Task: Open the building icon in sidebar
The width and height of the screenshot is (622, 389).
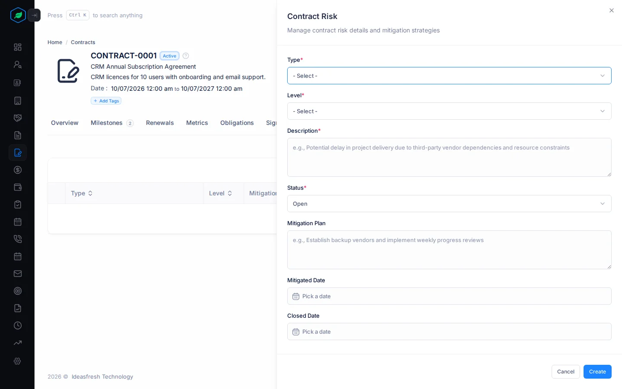Action: pyautogui.click(x=18, y=101)
